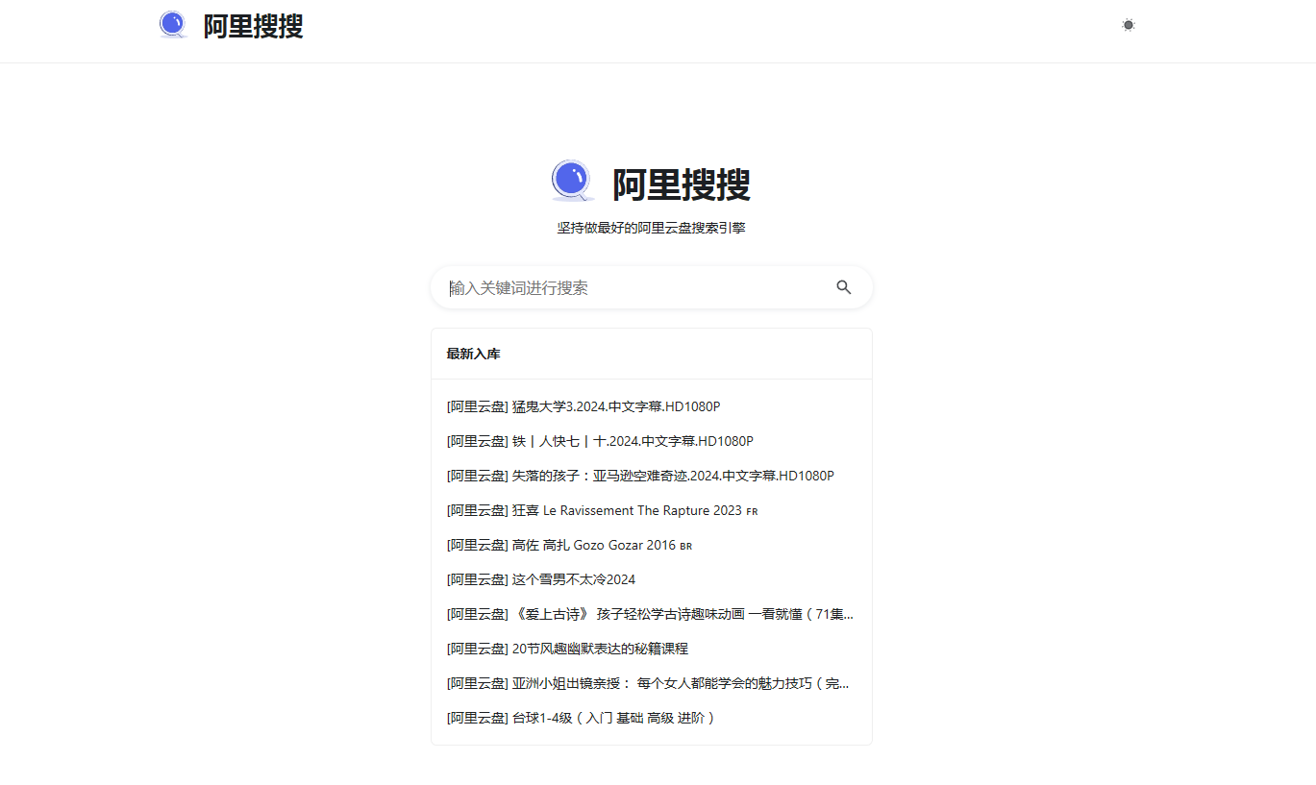Open 亚洲小姐出镜亲授 entry
The height and width of the screenshot is (785, 1316).
point(648,683)
